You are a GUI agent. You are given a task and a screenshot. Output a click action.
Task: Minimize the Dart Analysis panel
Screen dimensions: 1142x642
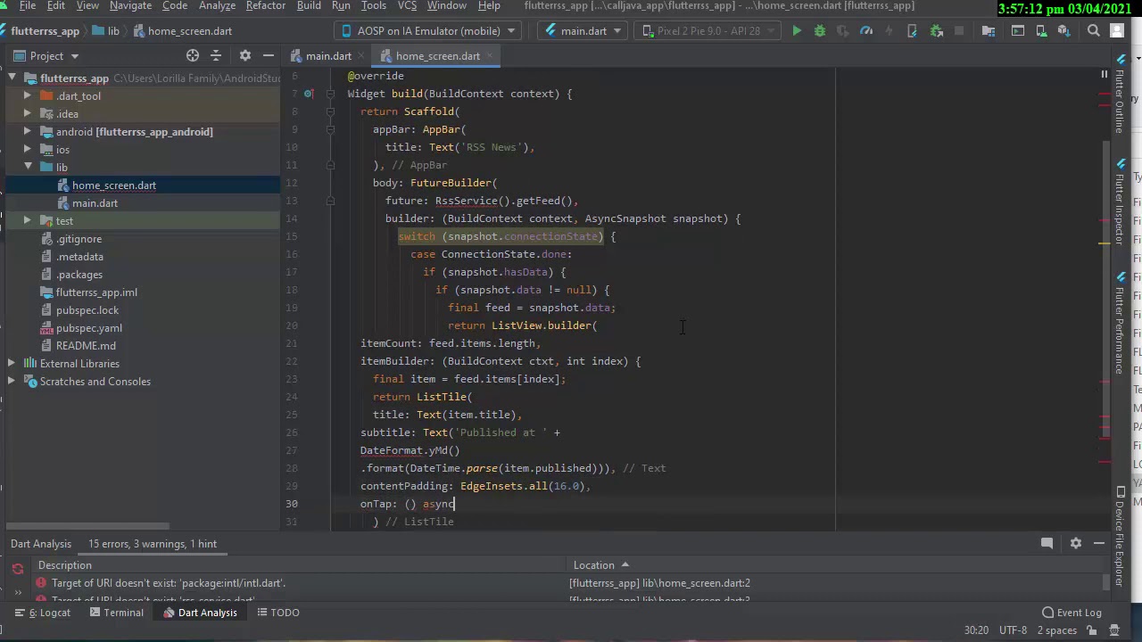(x=1099, y=543)
